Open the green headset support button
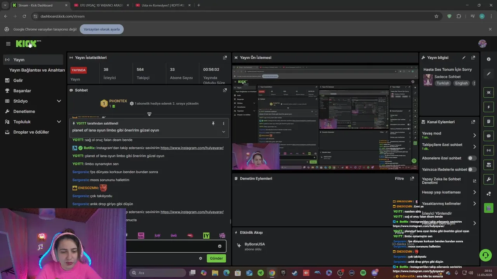The height and width of the screenshot is (279, 497). pyautogui.click(x=485, y=255)
